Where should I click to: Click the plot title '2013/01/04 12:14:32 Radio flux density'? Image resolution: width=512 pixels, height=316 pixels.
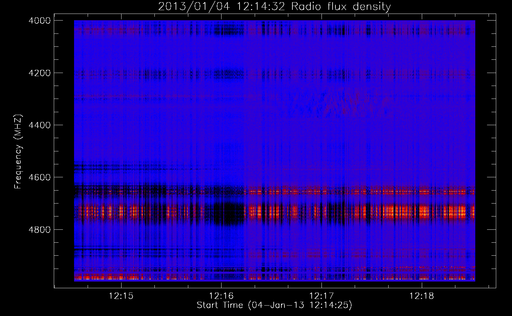click(x=274, y=6)
